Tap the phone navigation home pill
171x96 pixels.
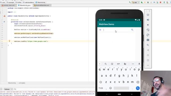(x=119, y=94)
